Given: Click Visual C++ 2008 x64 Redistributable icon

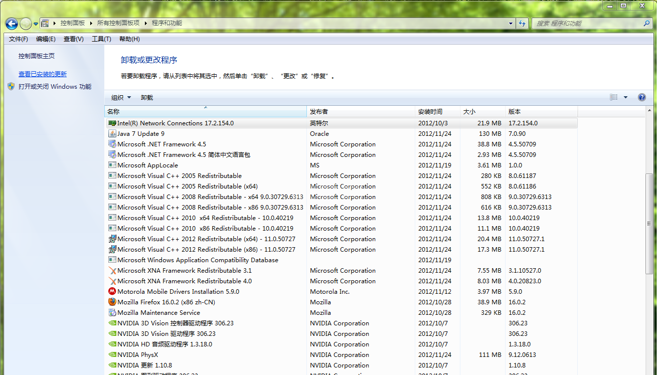Looking at the screenshot, I should 112,197.
